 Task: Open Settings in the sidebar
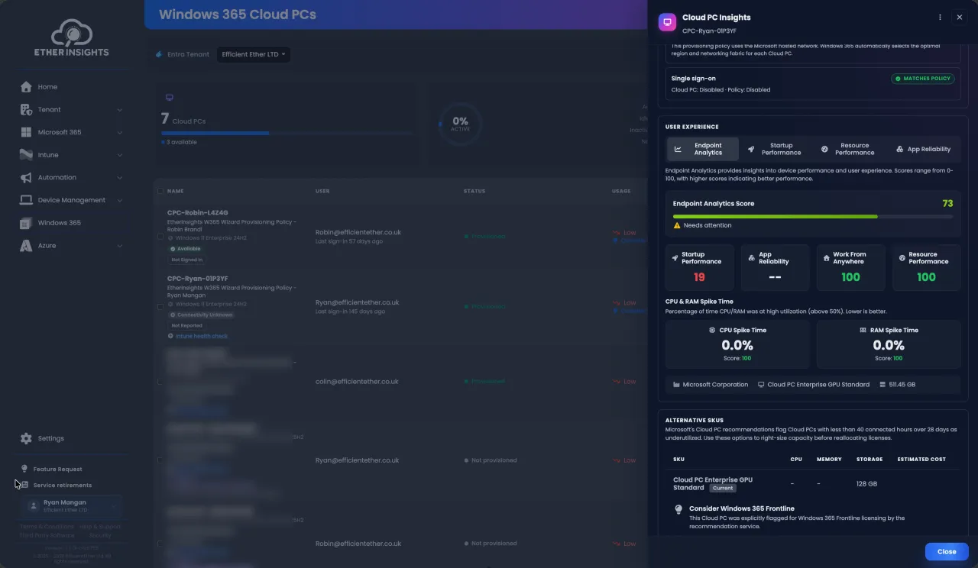[x=50, y=438]
